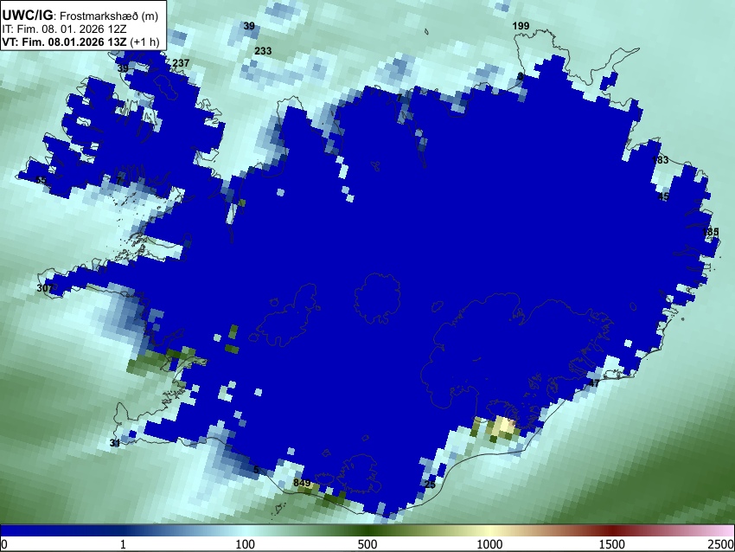Click the map value 307
The height and width of the screenshot is (552, 735).
click(x=45, y=288)
